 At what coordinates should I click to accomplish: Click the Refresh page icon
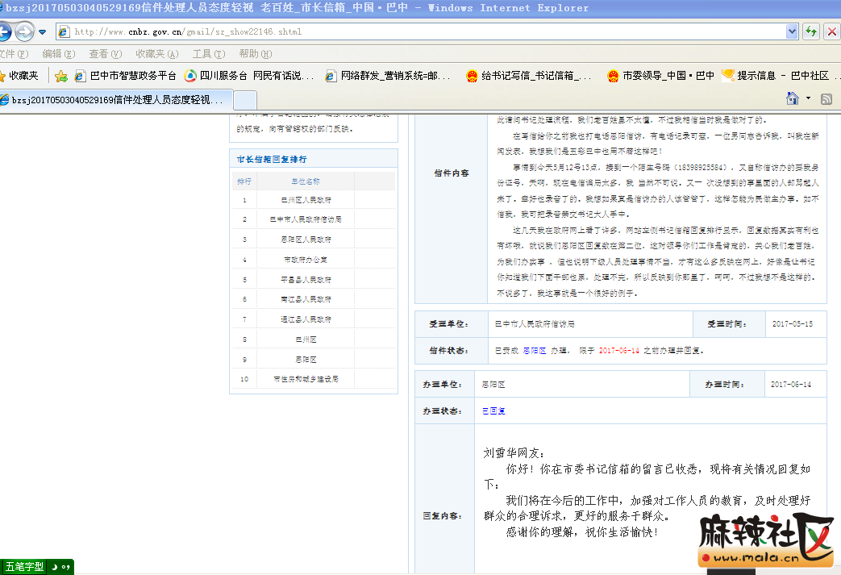(811, 31)
